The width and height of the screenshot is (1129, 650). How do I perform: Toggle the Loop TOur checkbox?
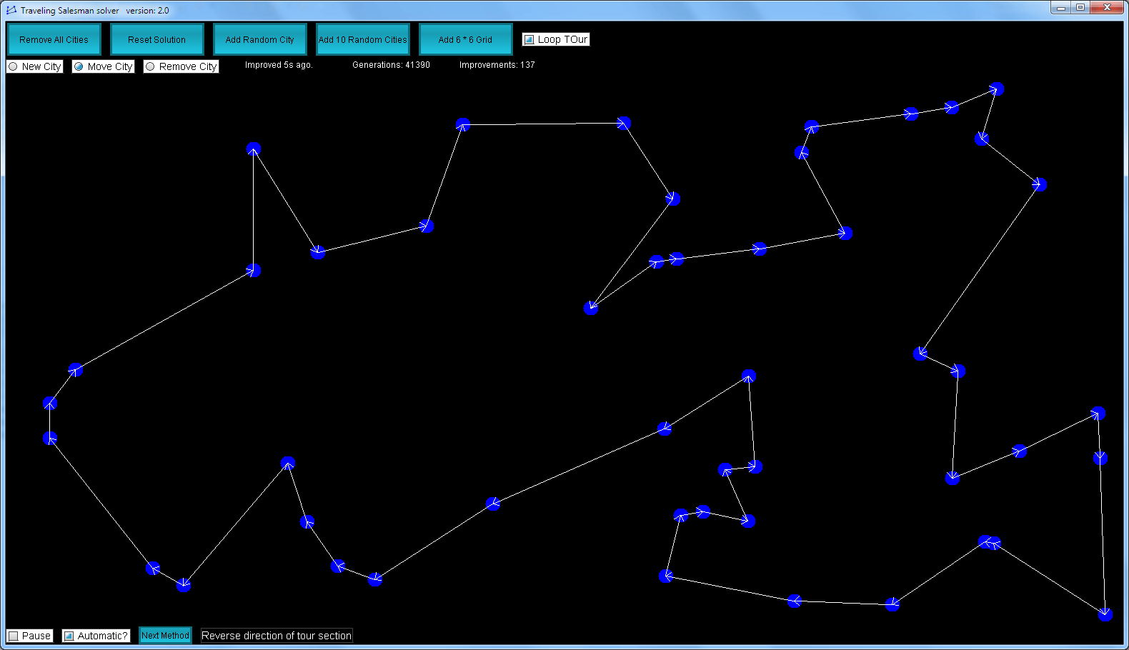pyautogui.click(x=556, y=39)
